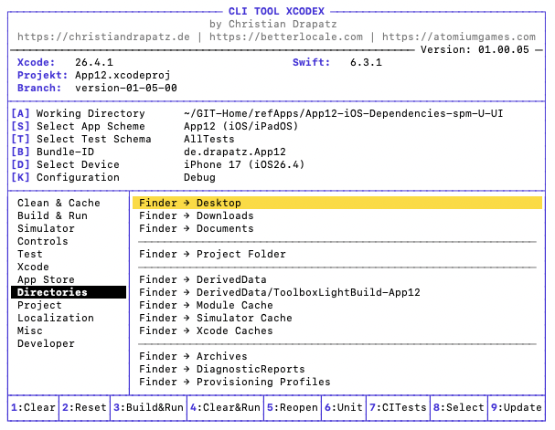The width and height of the screenshot is (555, 430).
Task: Open the Clean & Cache menu category
Action: tap(59, 203)
